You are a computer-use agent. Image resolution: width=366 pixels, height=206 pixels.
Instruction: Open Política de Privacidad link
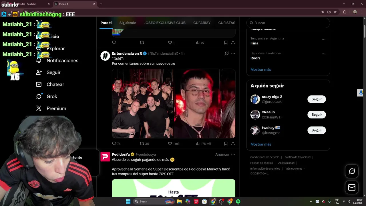(x=297, y=157)
